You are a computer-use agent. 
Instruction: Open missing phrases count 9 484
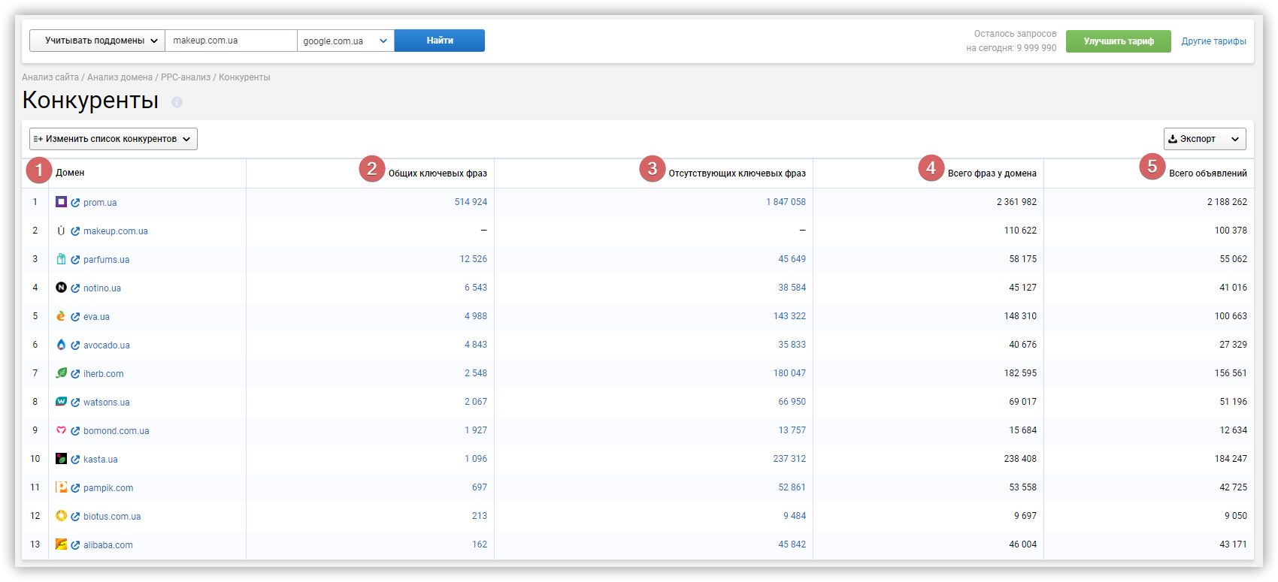coord(795,516)
